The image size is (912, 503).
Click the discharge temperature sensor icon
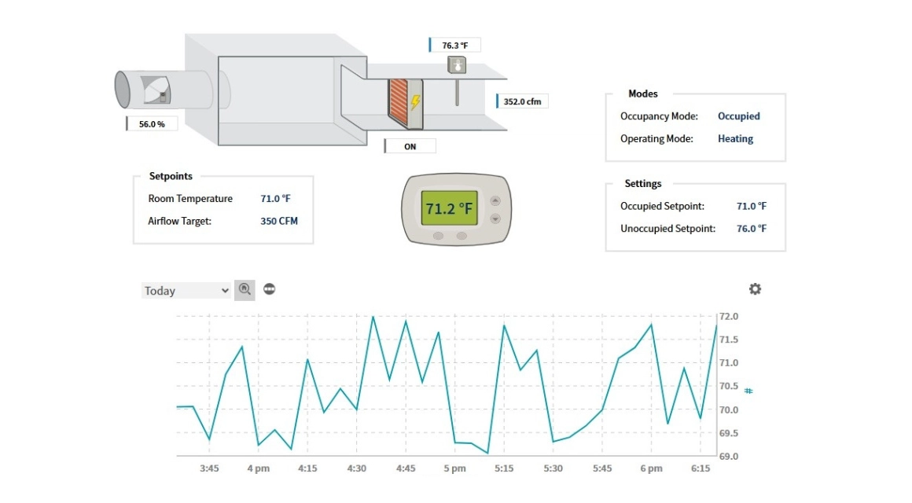tap(457, 65)
